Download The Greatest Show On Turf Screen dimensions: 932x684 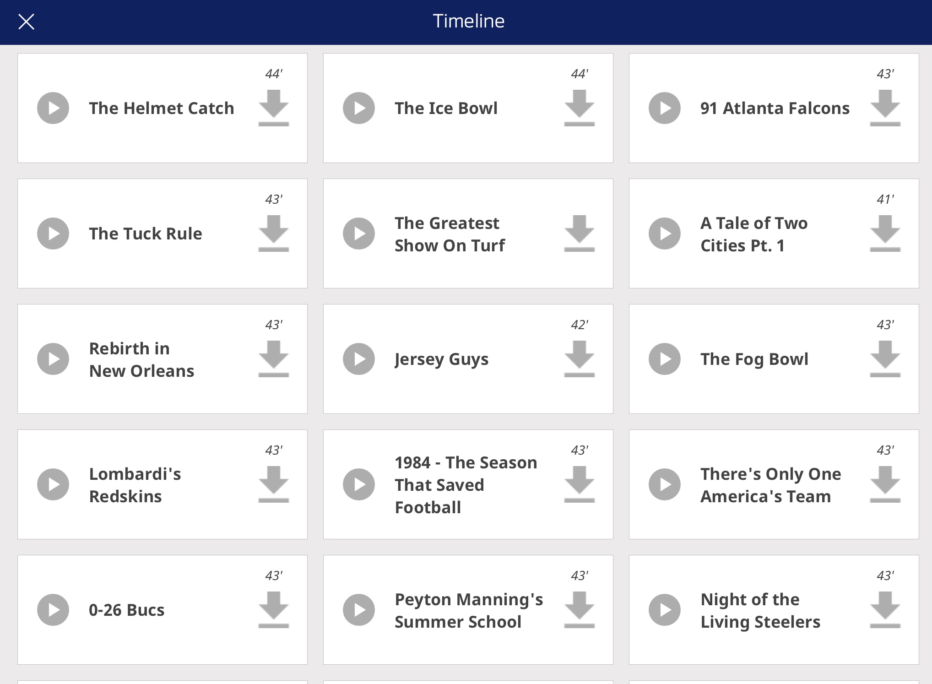pyautogui.click(x=579, y=233)
